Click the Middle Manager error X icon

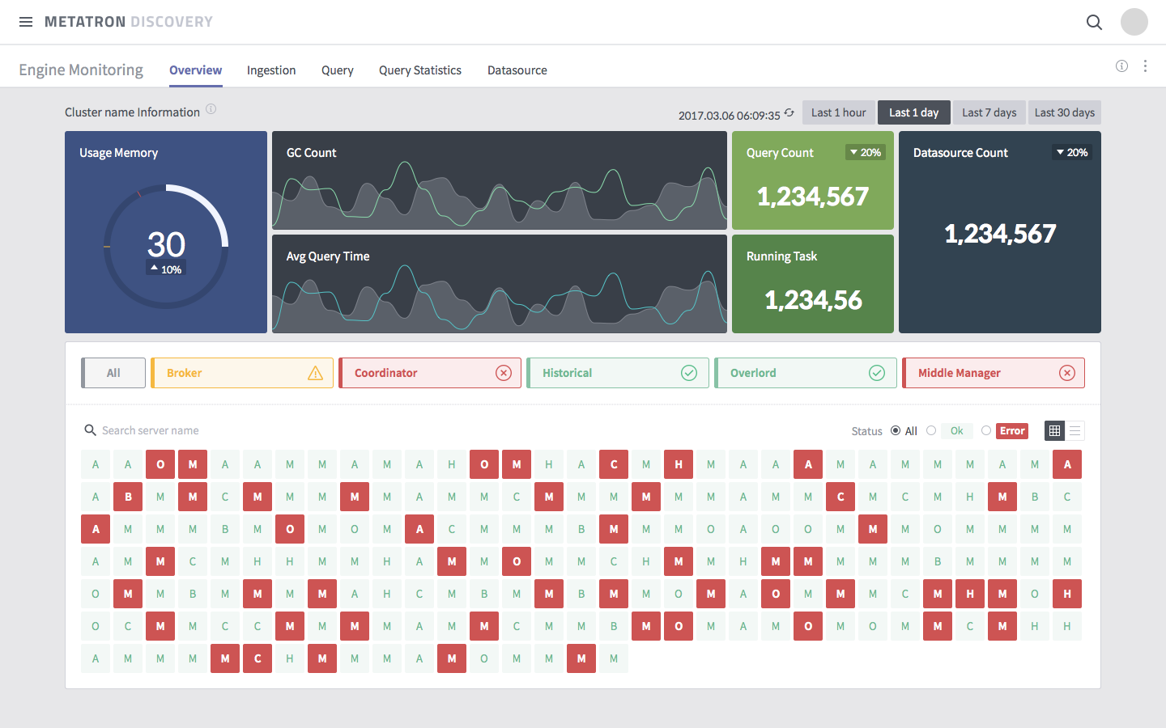1067,373
